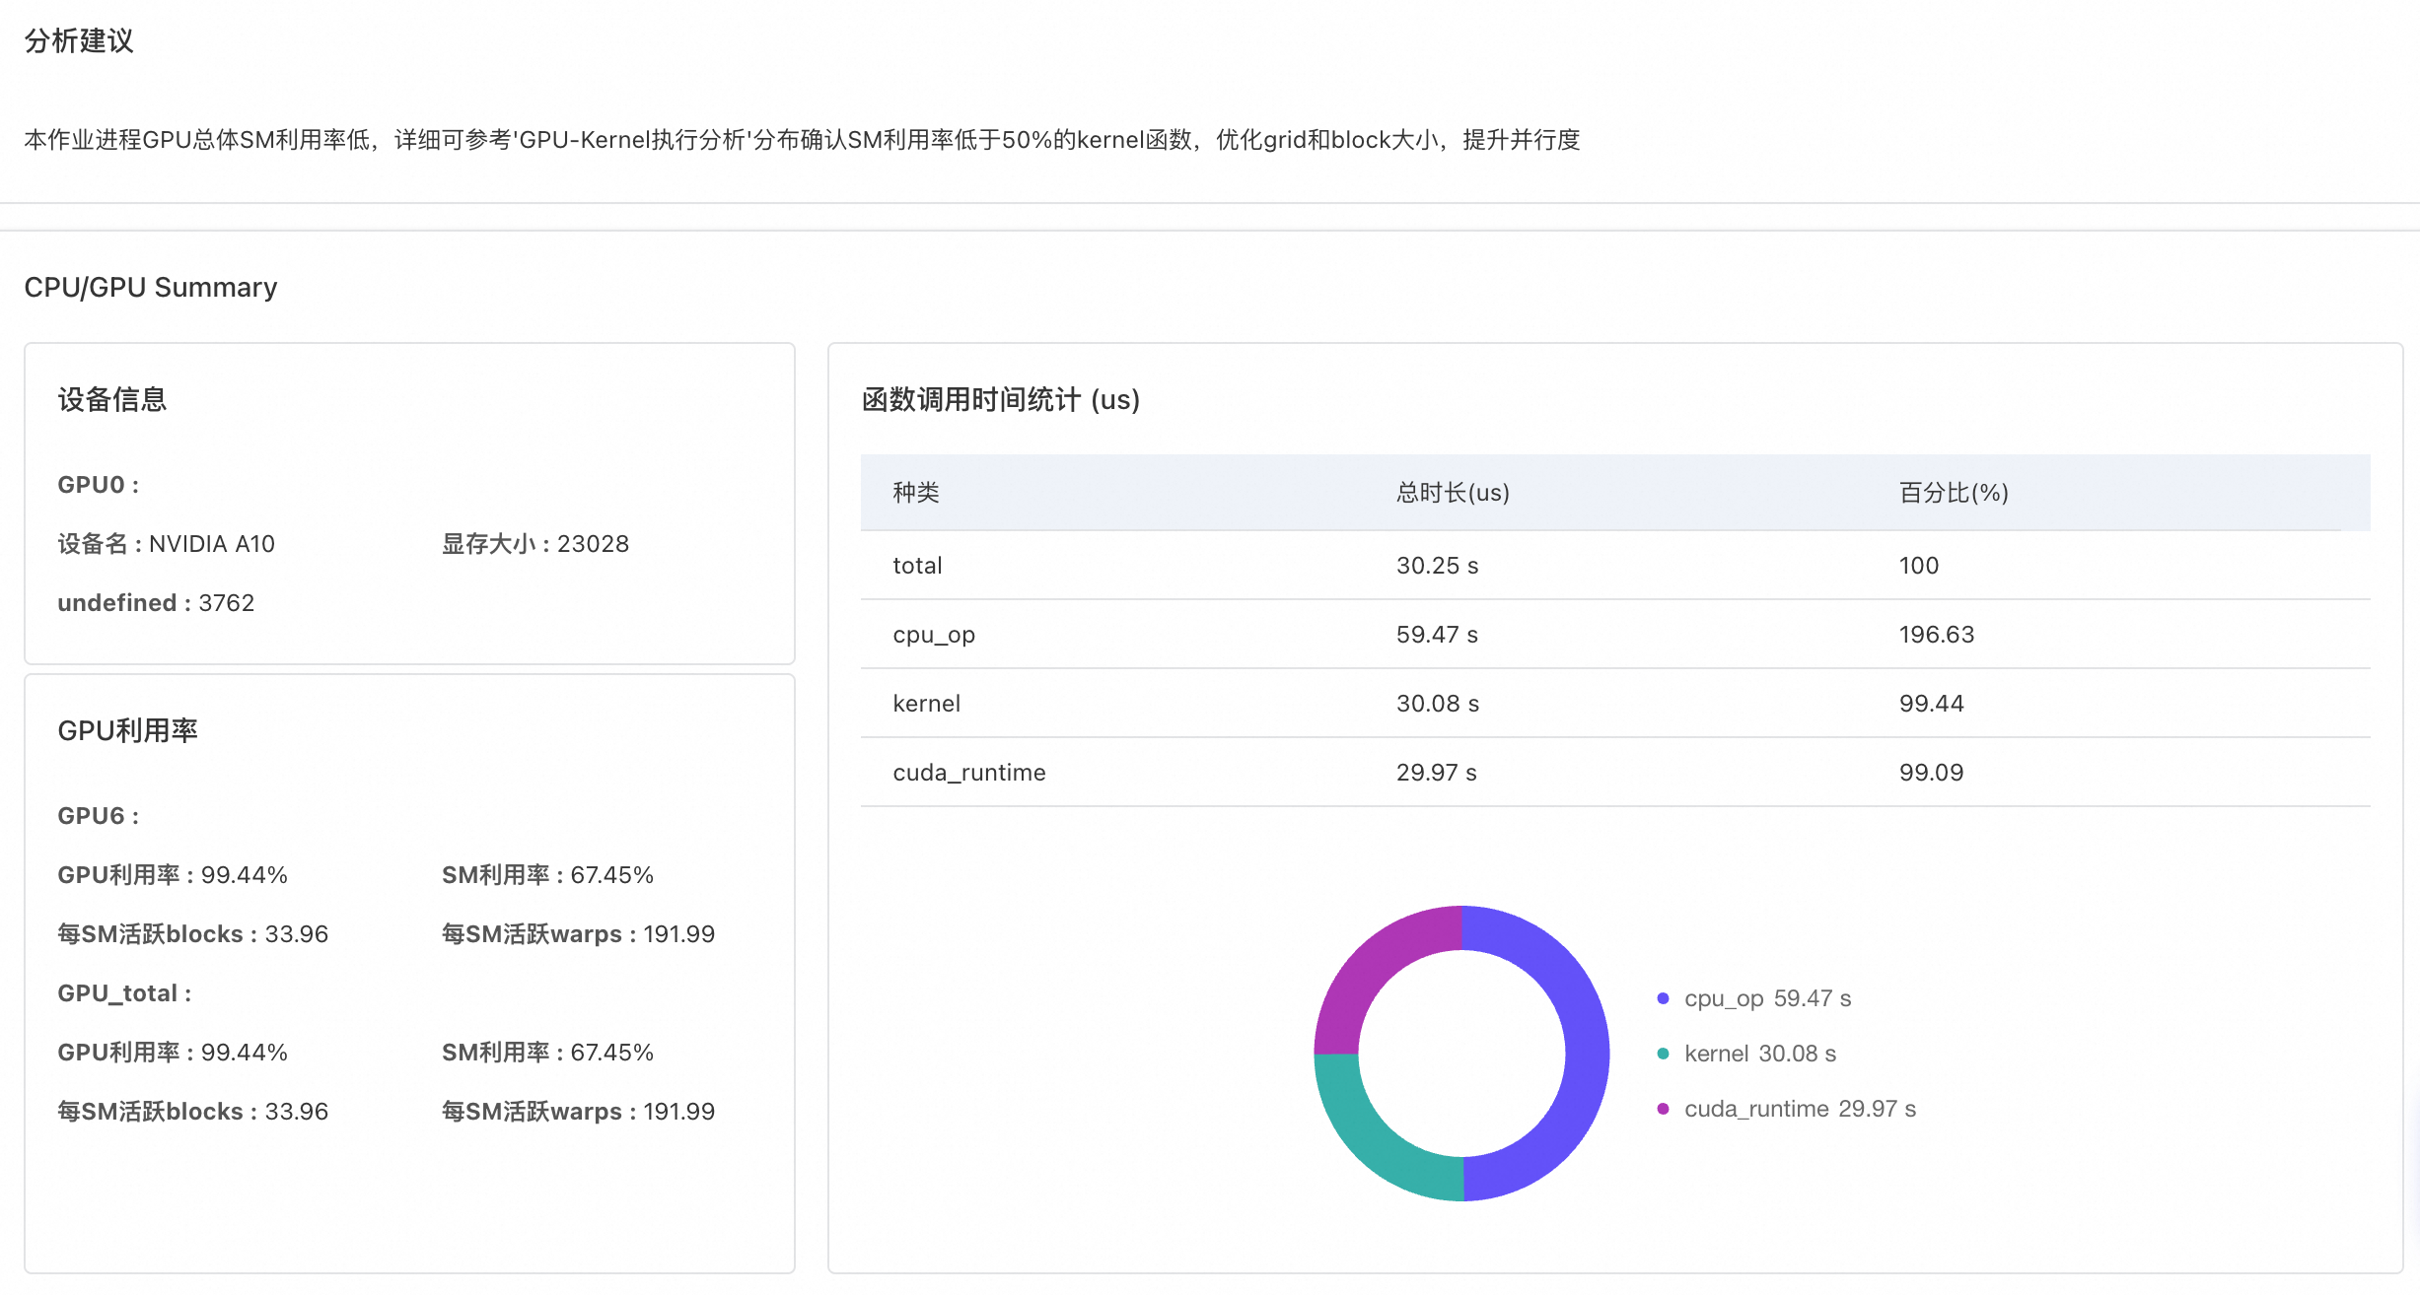Toggle cuda_runtime 29.97 s legend entry
Viewport: 2420px width, 1295px height.
[x=1799, y=1109]
